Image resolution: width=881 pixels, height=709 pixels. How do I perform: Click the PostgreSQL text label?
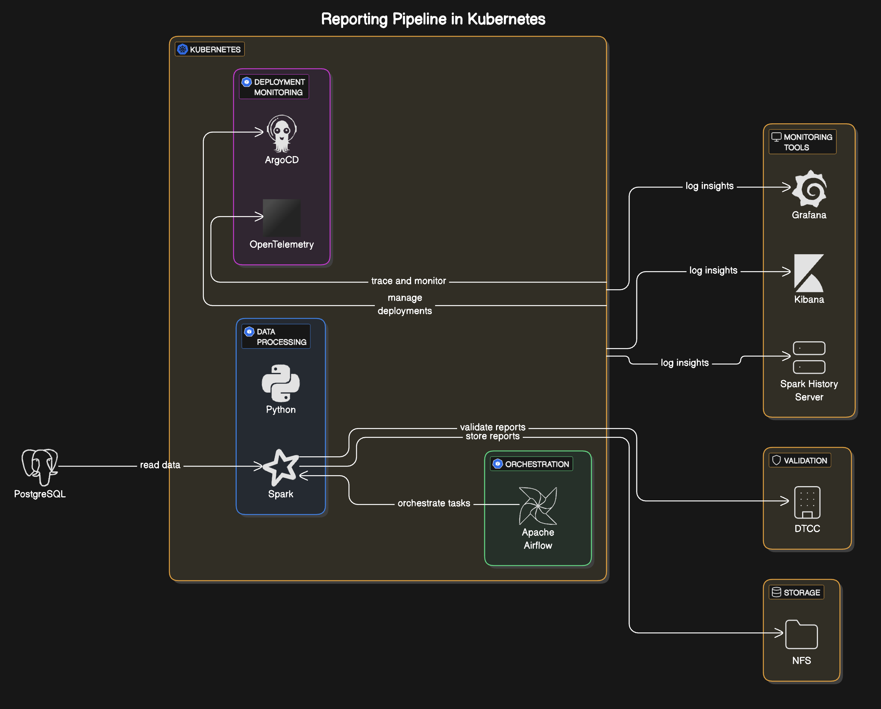coord(40,494)
